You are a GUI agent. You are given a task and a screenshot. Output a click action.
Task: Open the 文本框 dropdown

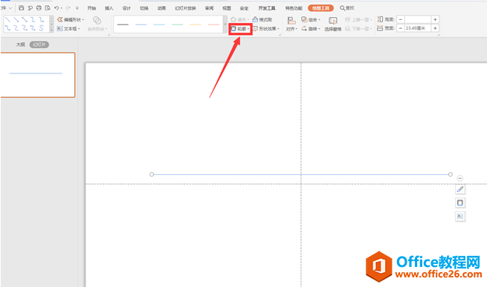(68, 29)
